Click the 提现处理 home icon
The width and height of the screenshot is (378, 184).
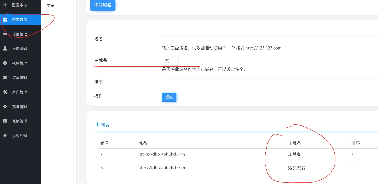[5, 135]
